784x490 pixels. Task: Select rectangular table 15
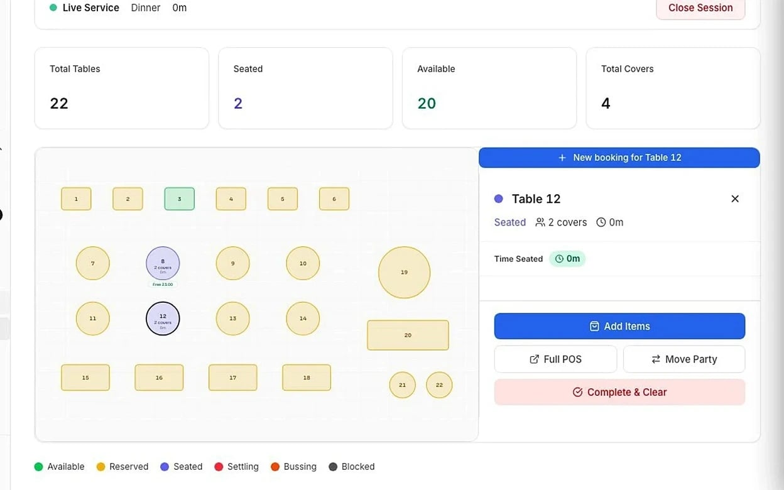(85, 378)
